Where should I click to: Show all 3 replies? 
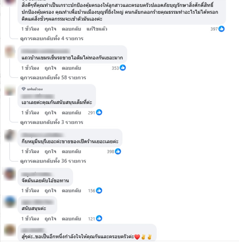pos(52,122)
